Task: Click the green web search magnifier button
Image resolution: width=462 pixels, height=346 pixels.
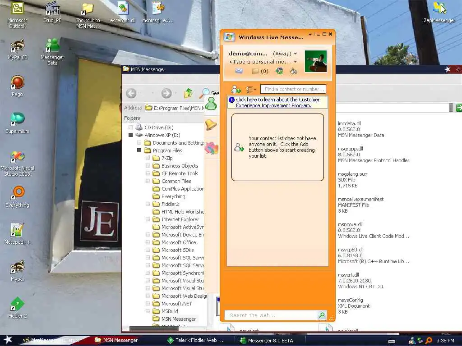Action: [321, 315]
